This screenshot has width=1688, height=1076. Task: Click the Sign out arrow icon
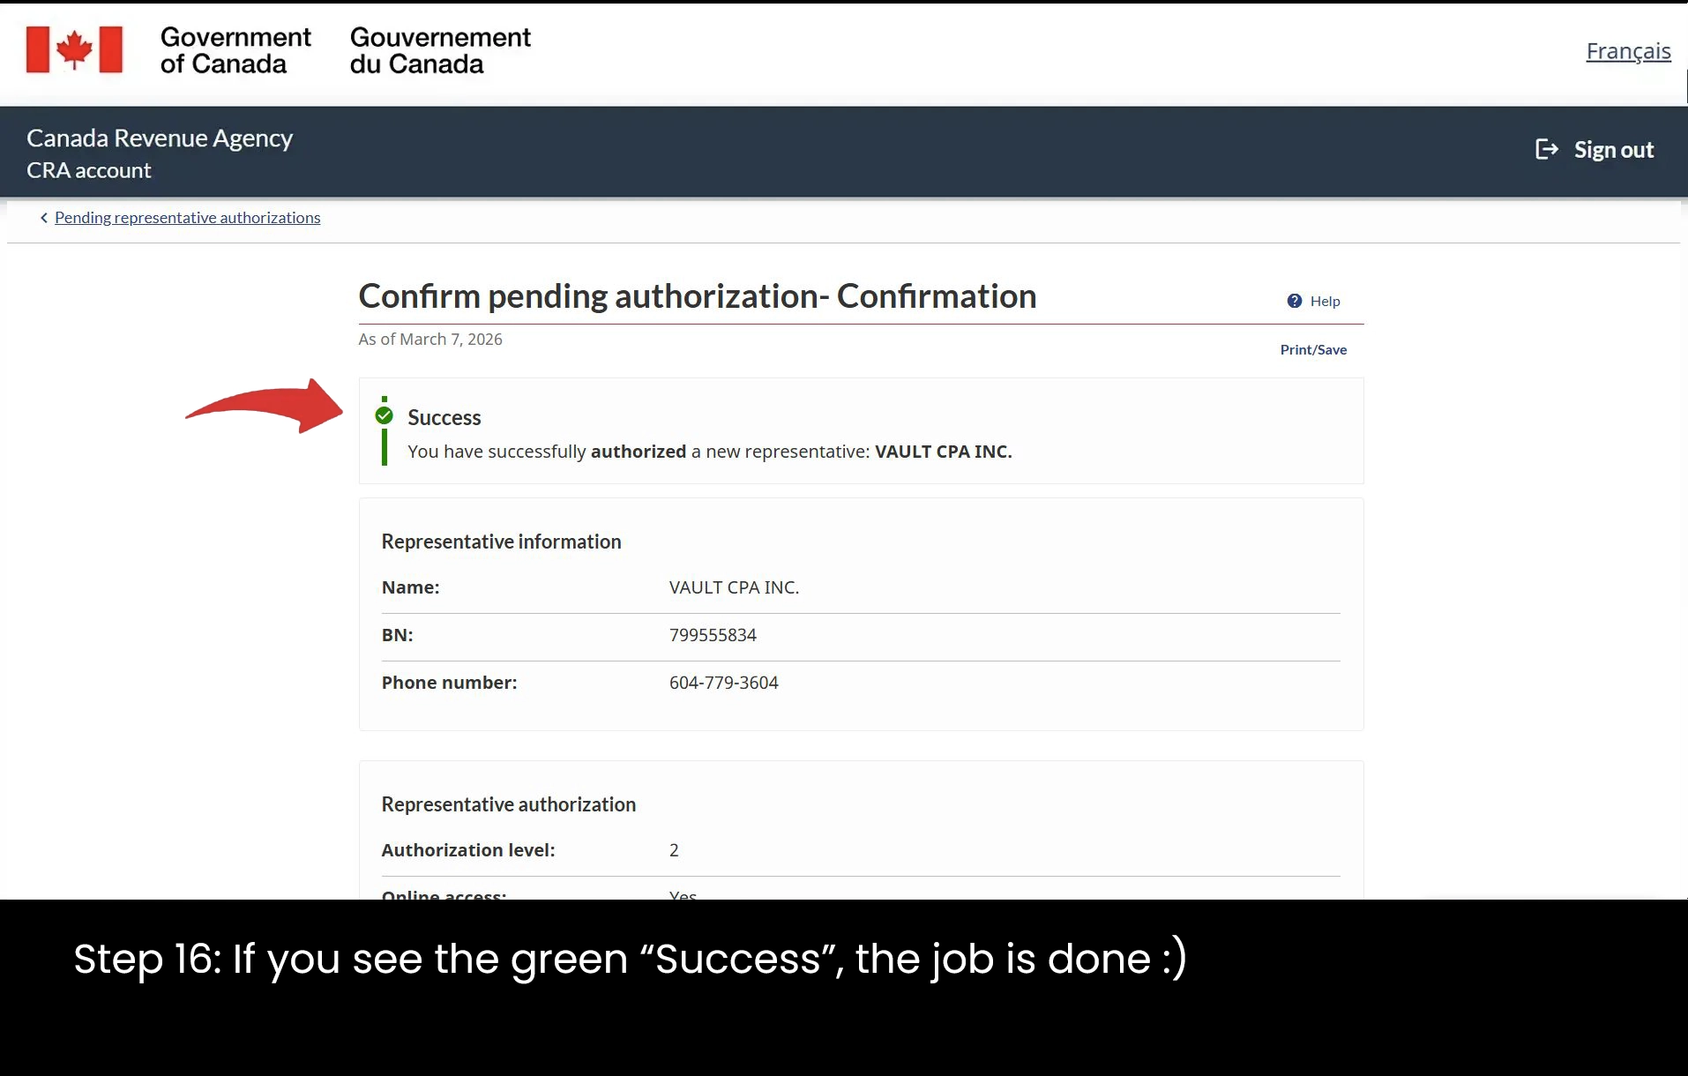1547,149
